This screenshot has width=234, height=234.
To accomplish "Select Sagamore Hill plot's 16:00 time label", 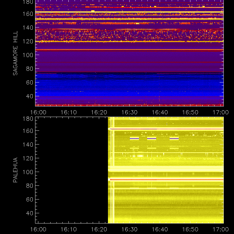I will point(38,112).
